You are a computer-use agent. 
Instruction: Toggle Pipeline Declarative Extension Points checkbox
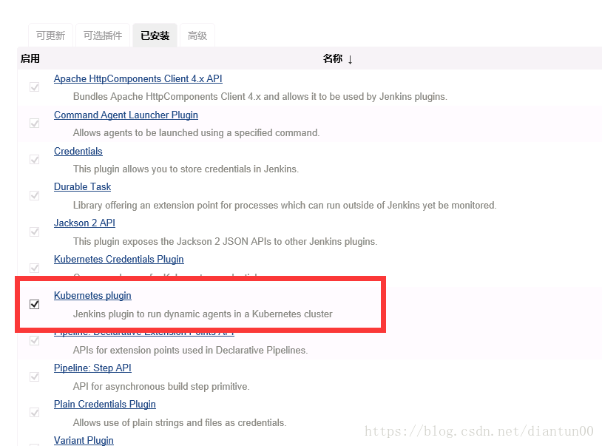[x=35, y=340]
